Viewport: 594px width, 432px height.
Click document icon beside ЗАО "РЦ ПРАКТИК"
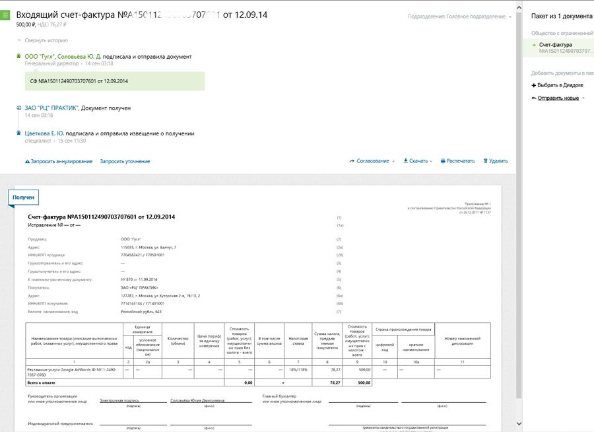(18, 108)
